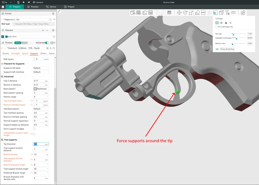This screenshot has width=259, height=185.
Task: Open Filament settings gear icon
Action: 53,30
